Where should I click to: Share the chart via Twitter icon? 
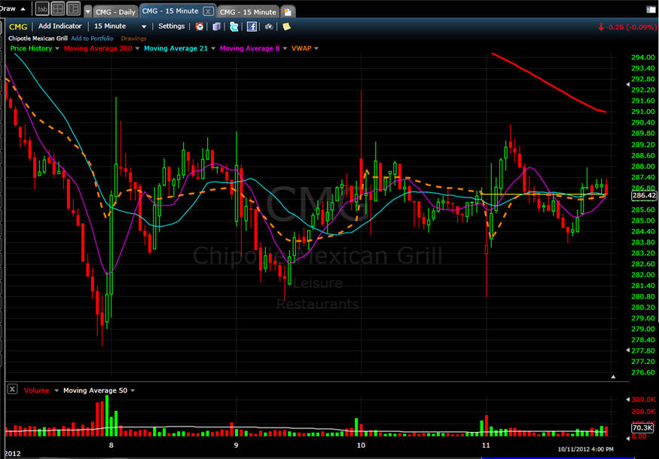click(x=234, y=26)
